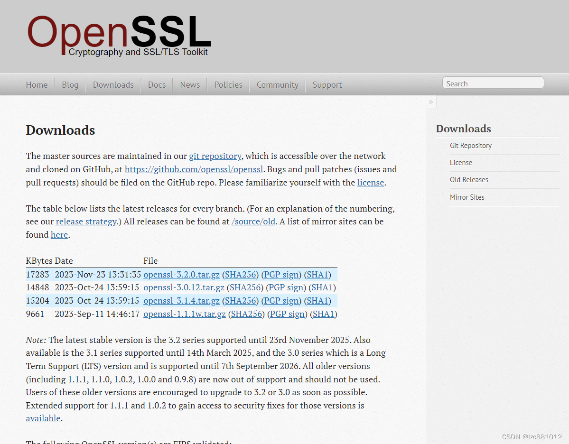The width and height of the screenshot is (569, 444).
Task: Select the '9661' KBytes cell
Action: 35,314
